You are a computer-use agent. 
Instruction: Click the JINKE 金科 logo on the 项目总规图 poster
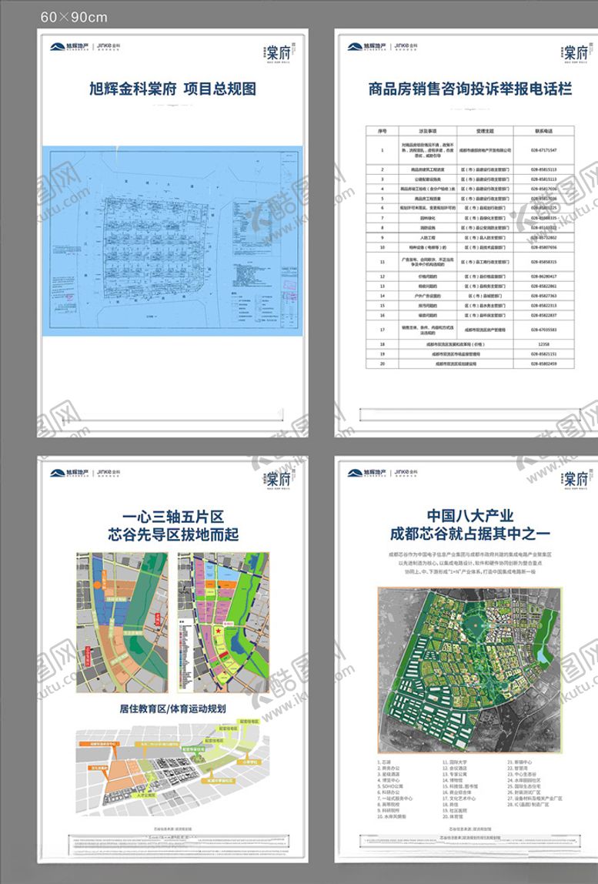pos(109,47)
